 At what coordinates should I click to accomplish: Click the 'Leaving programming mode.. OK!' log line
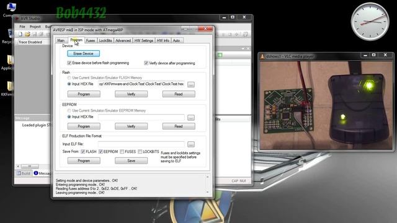pyautogui.click(x=80, y=193)
